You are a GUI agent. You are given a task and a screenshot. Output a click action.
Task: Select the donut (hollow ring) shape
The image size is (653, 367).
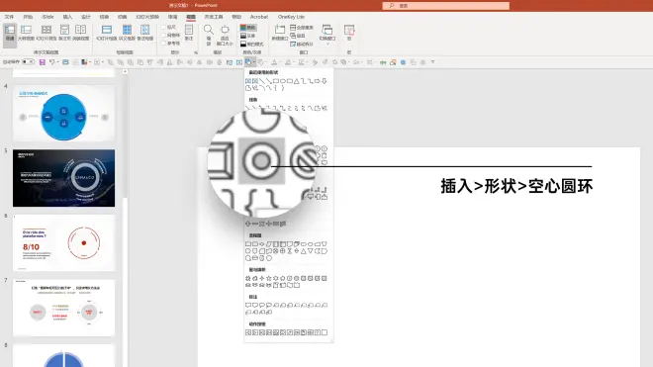click(261, 161)
